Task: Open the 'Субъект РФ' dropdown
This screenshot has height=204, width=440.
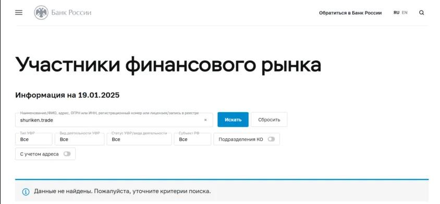Action: point(192,139)
